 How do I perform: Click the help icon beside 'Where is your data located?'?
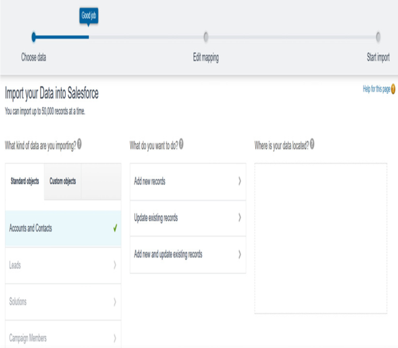312,144
